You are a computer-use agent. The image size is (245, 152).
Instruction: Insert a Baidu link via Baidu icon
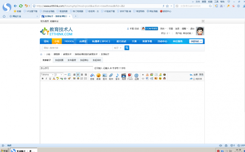coord(92,77)
